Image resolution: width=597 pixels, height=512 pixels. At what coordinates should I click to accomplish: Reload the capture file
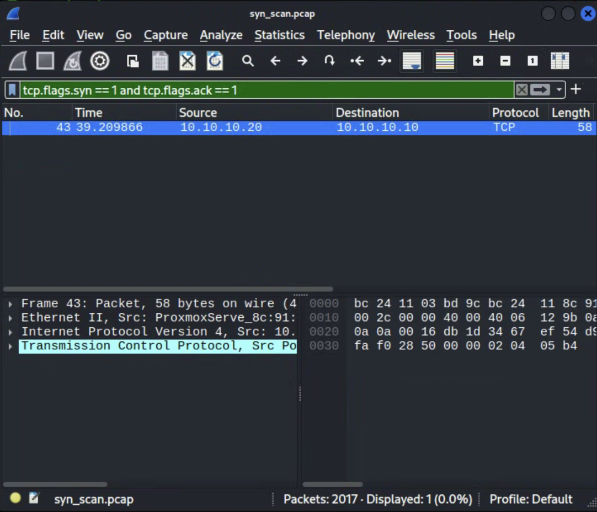215,61
